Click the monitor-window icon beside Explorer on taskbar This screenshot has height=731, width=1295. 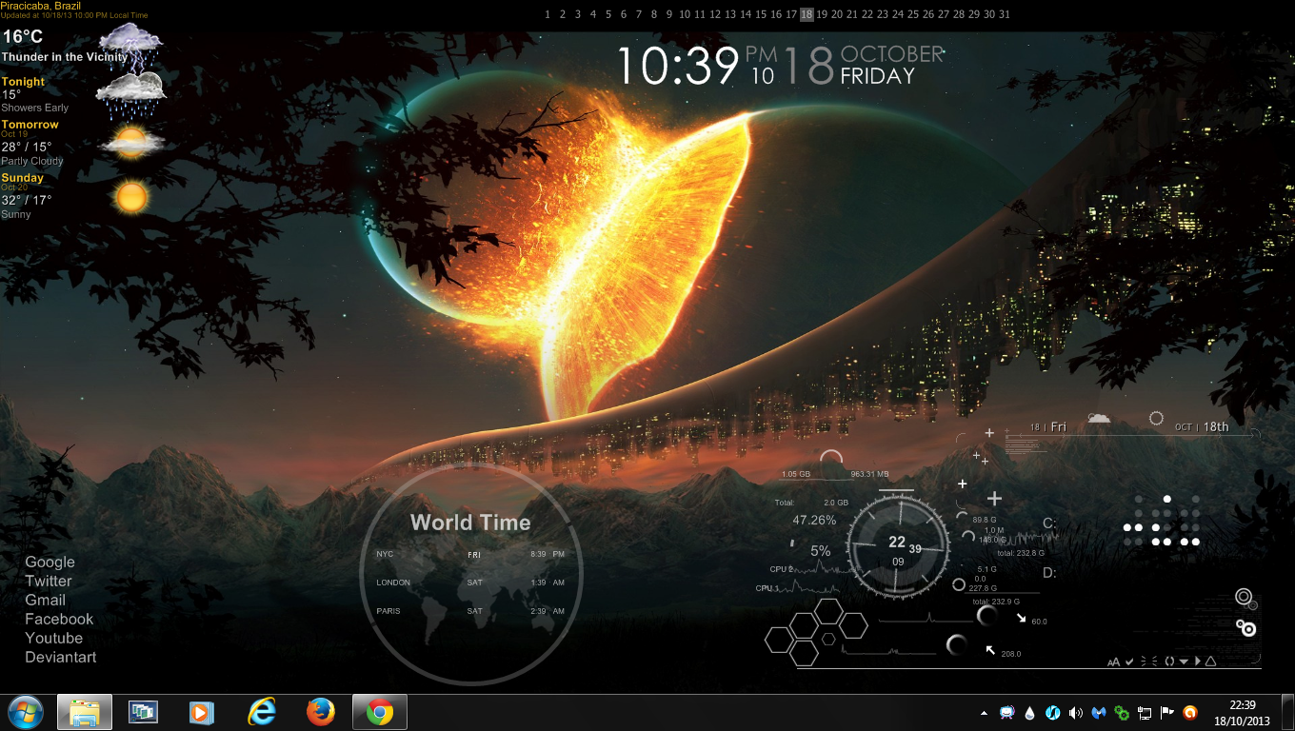pos(143,712)
